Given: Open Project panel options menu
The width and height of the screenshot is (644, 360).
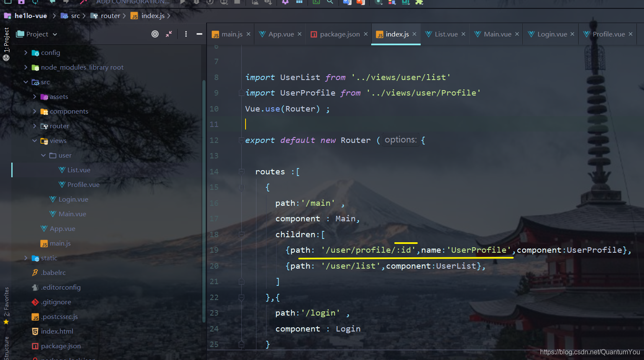Looking at the screenshot, I should 186,34.
